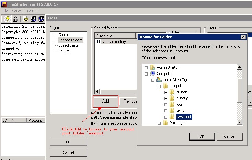Image resolution: width=252 pixels, height=160 pixels.
Task: Click the folder tree scrollbar down arrow
Action: coord(240,123)
